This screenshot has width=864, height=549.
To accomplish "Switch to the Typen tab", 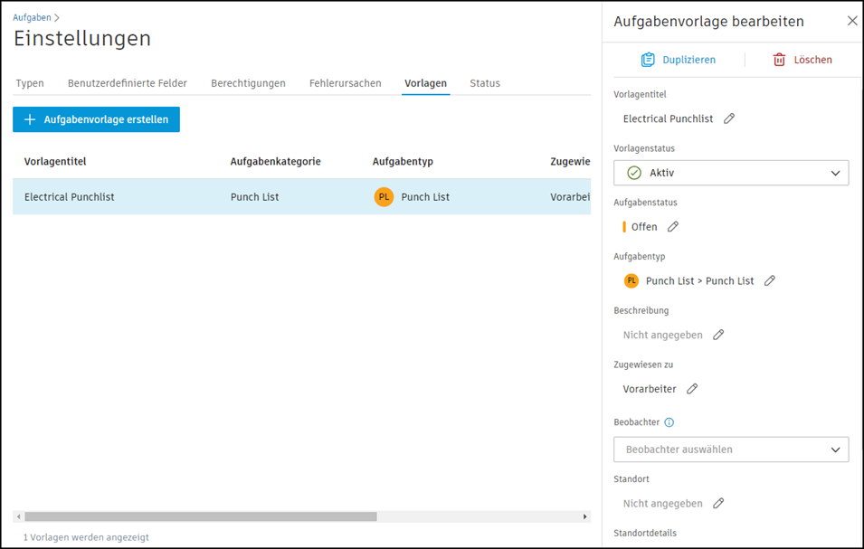I will tap(30, 83).
